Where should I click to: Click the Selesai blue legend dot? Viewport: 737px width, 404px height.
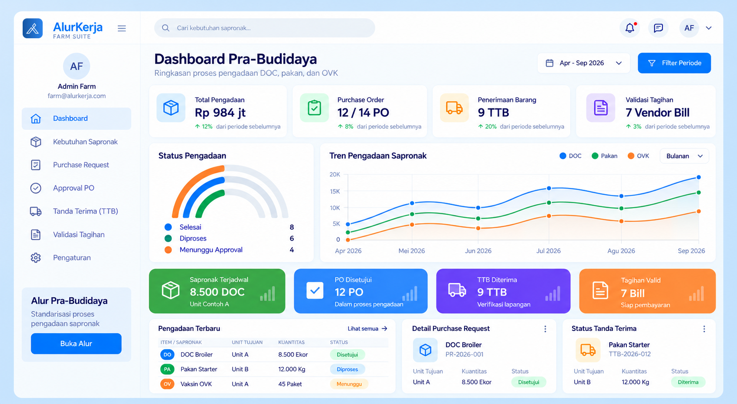168,227
